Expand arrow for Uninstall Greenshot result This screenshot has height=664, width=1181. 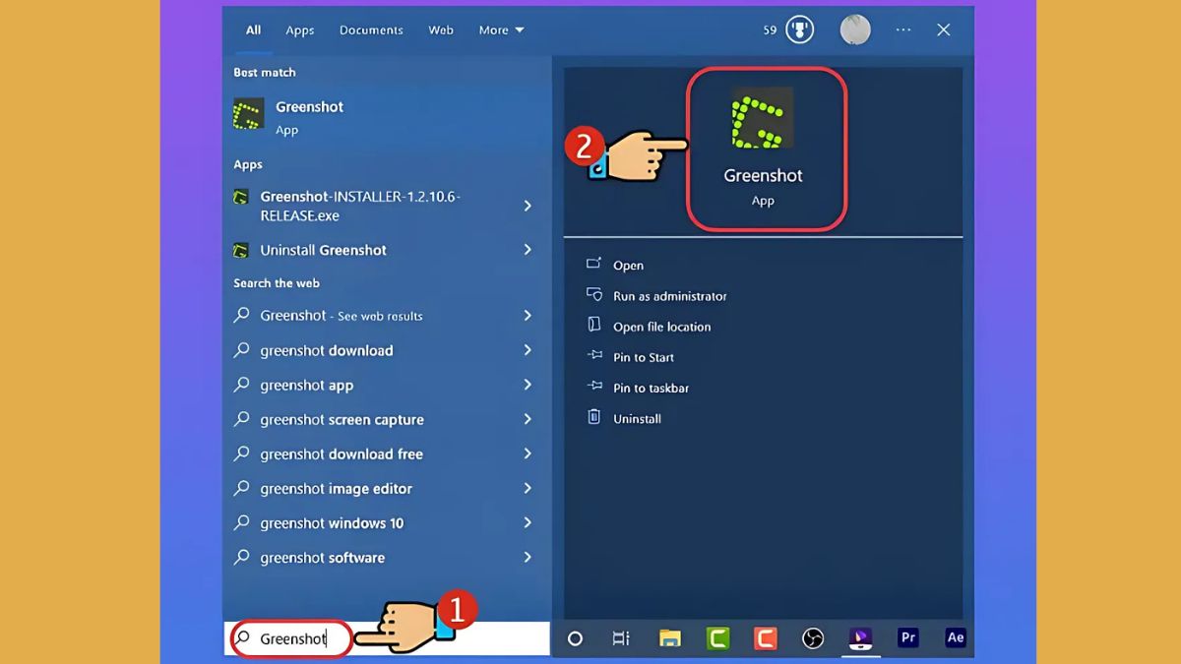pos(528,250)
